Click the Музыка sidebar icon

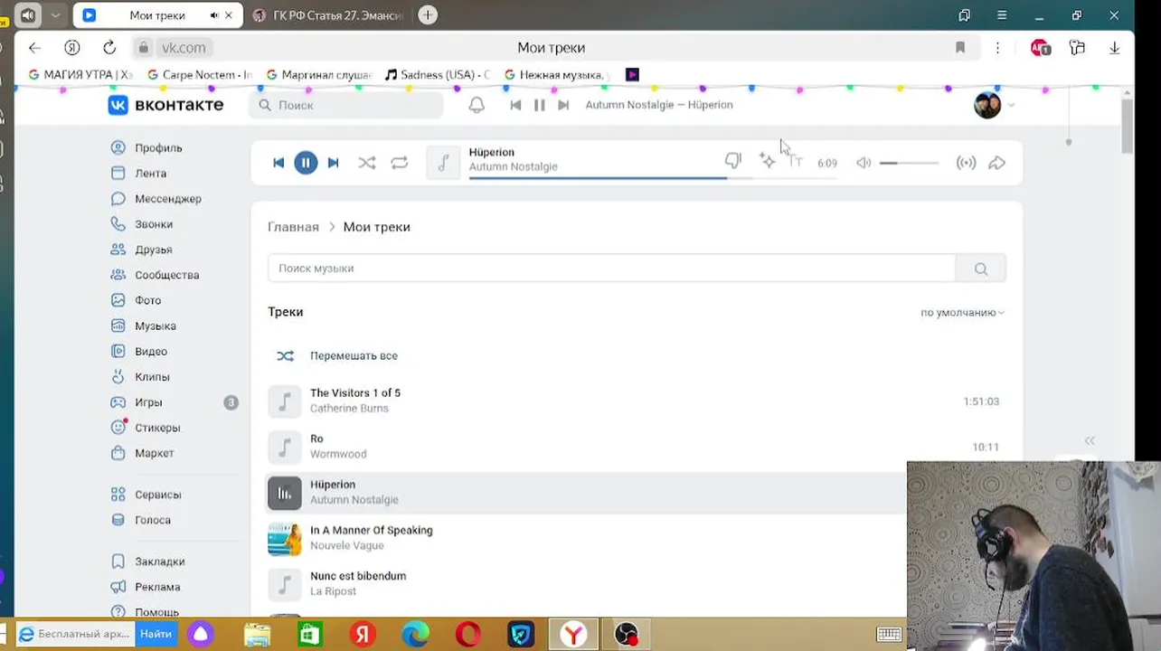[118, 325]
